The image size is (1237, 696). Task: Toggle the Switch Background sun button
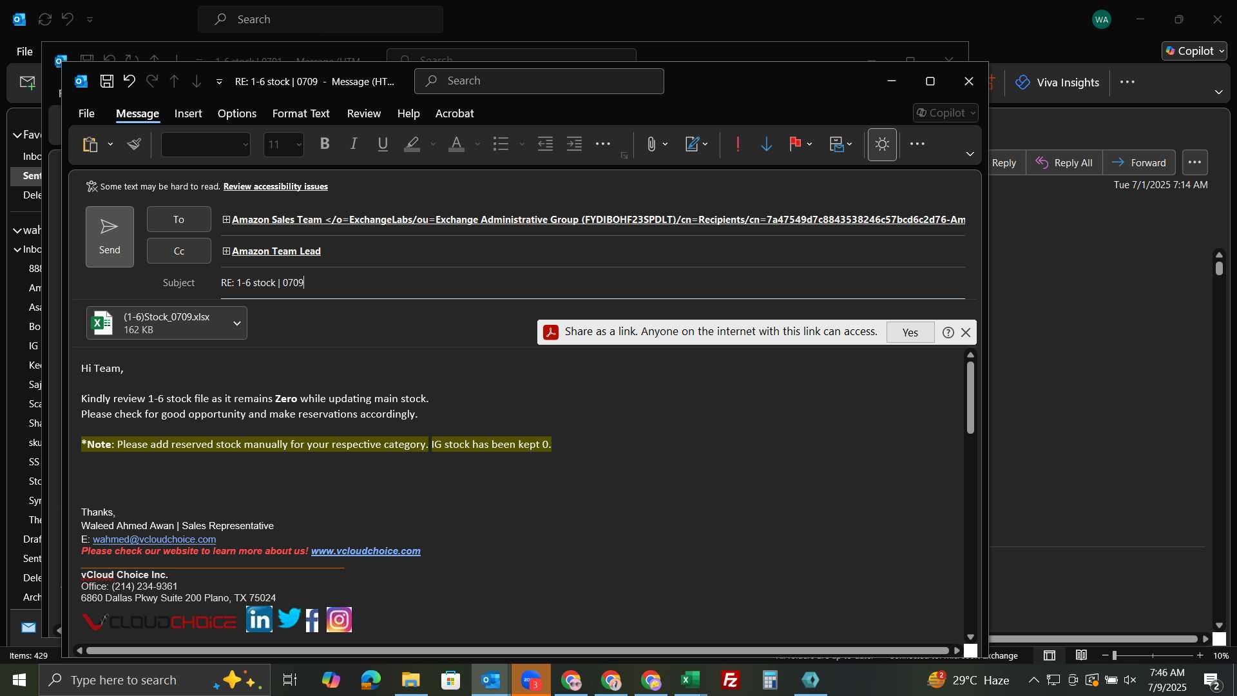(x=882, y=144)
